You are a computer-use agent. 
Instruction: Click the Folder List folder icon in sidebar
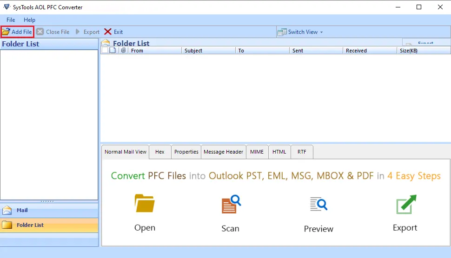[7, 225]
